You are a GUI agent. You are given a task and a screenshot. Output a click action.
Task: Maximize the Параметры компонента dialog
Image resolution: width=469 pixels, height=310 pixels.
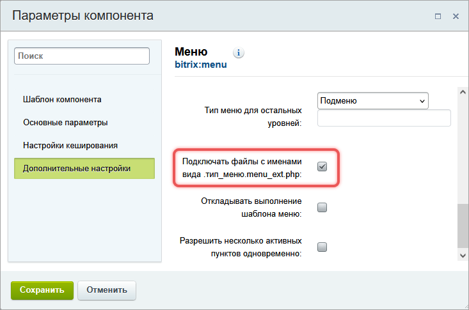point(438,16)
